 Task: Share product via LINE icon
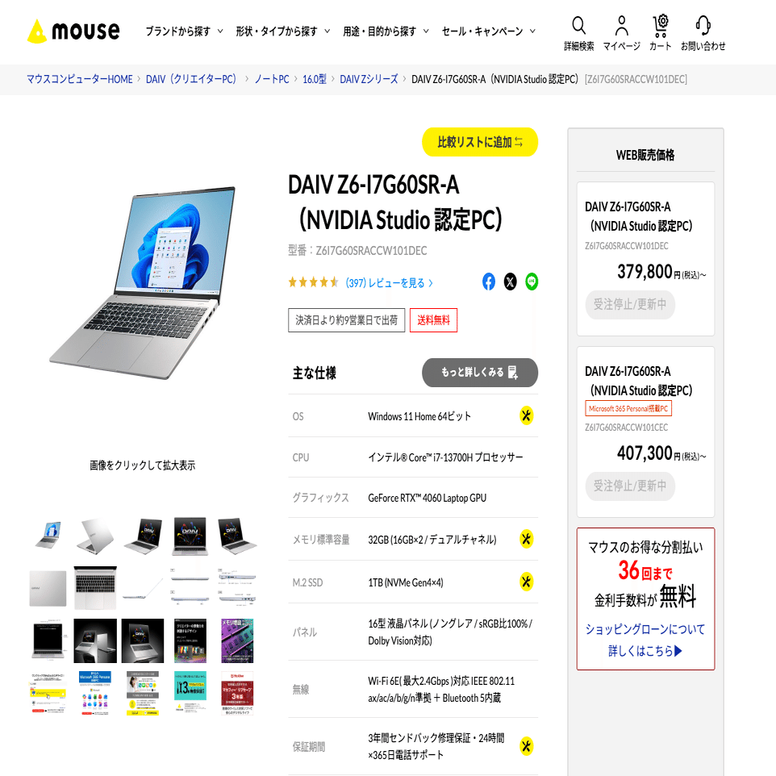click(x=532, y=282)
